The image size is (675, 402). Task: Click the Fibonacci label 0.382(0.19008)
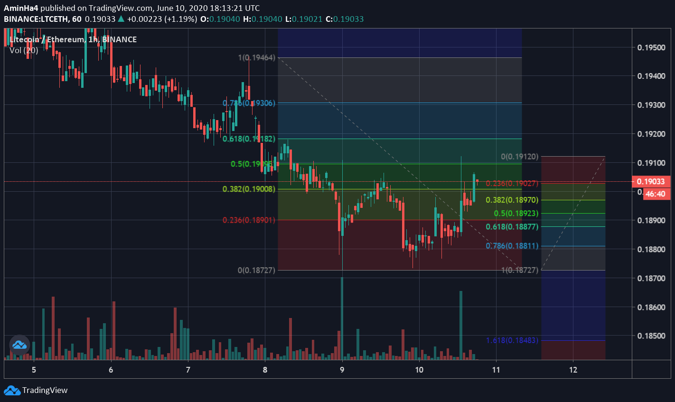(x=249, y=189)
